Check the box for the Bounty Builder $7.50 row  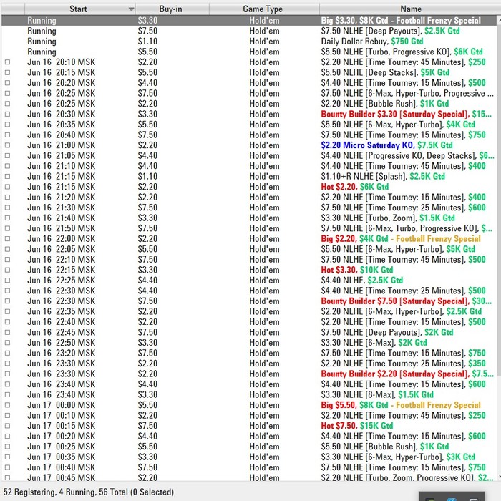pos(7,301)
